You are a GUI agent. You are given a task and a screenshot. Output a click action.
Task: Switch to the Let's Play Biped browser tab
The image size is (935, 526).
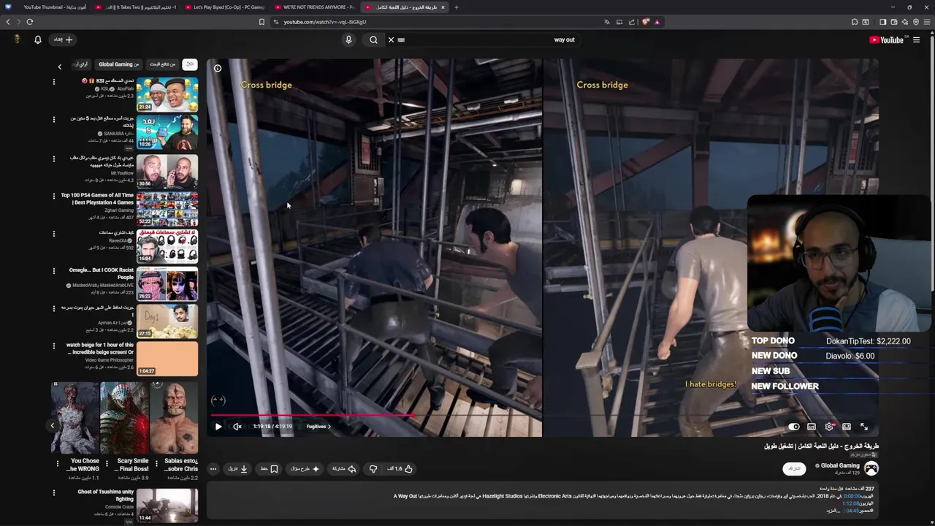[226, 7]
